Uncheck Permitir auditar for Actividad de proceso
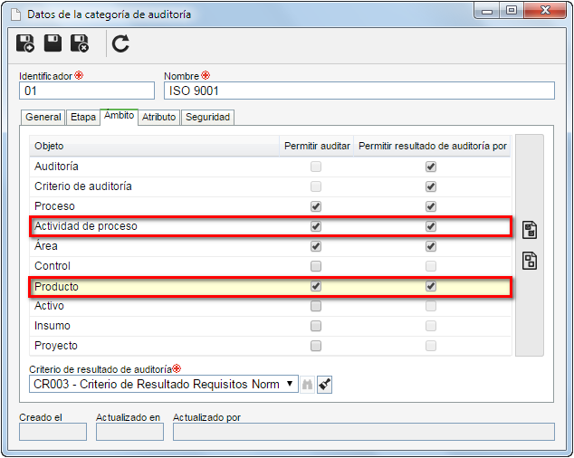574x458 pixels. coord(316,226)
